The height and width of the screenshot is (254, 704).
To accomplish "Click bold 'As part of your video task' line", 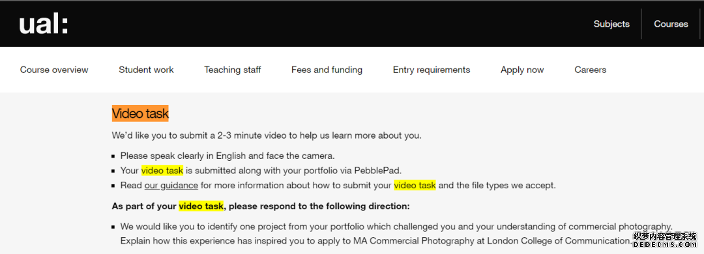I will [261, 206].
